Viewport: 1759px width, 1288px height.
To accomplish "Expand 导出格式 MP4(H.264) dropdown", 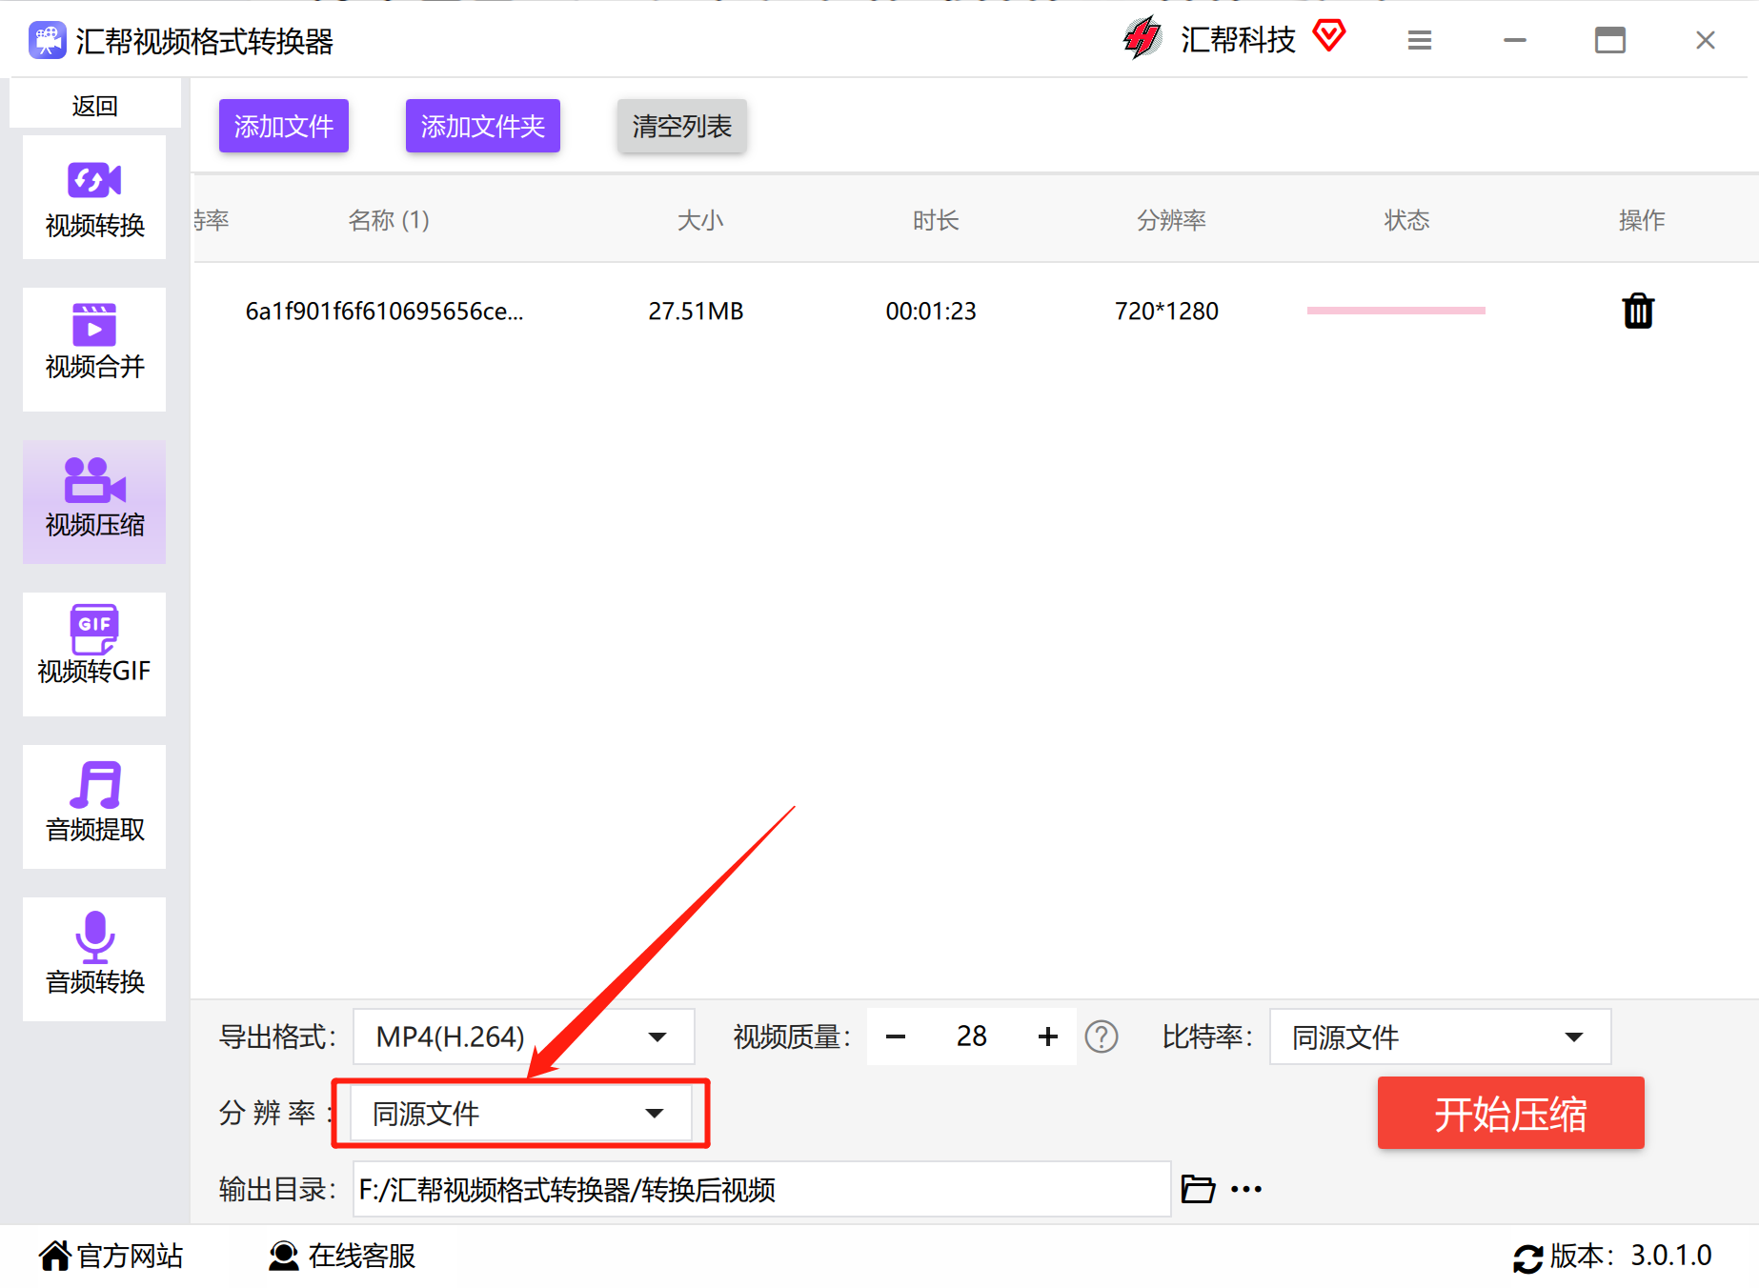I will point(523,1036).
